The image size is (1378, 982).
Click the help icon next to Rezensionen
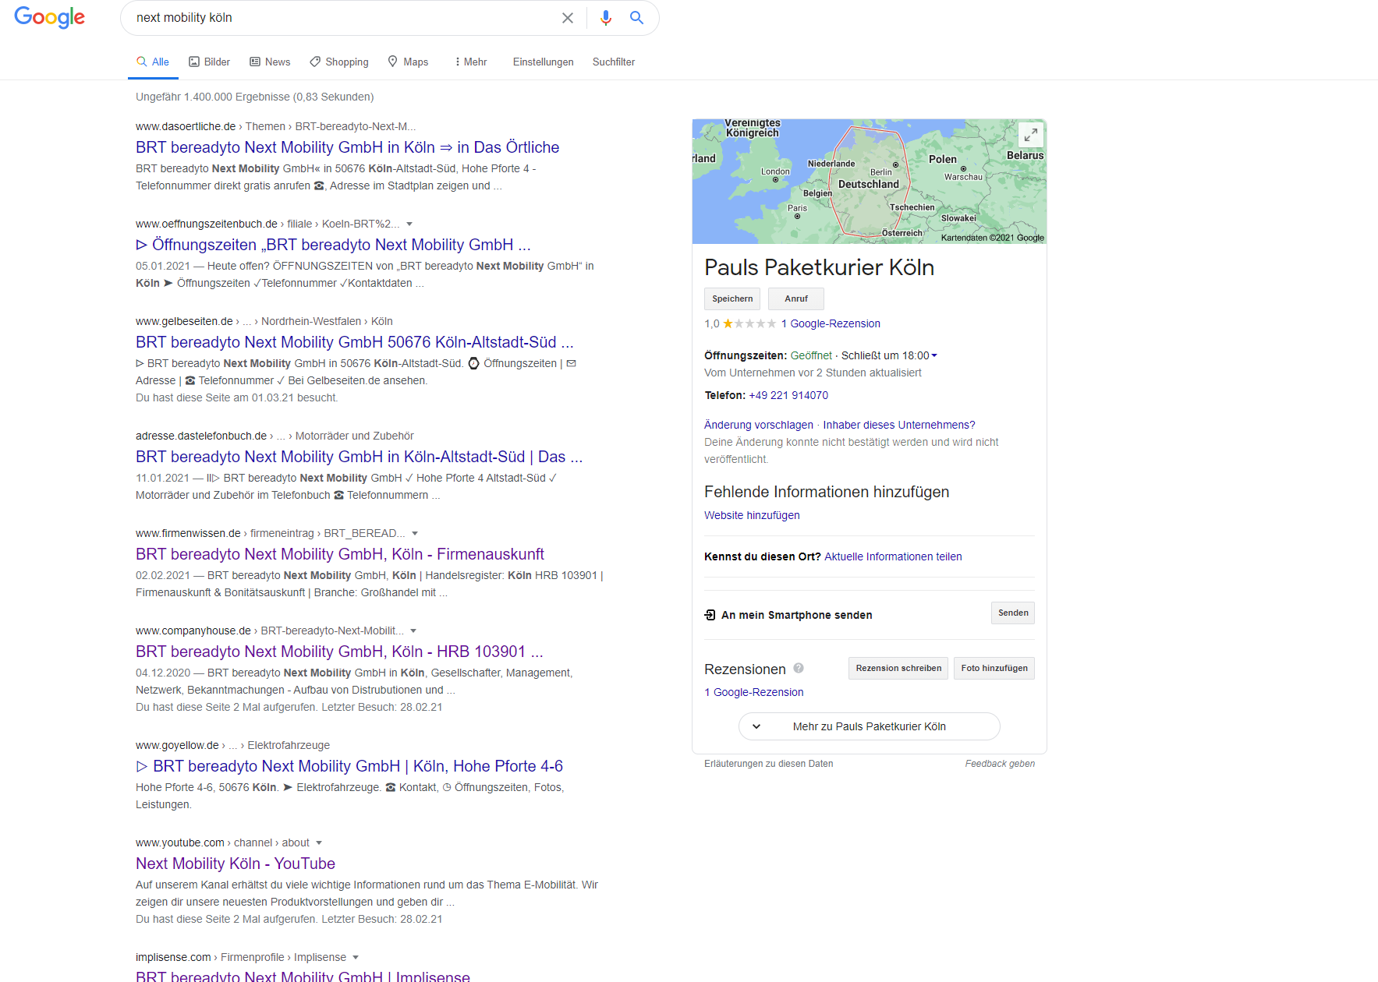799,668
